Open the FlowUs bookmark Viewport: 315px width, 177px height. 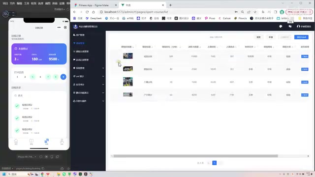point(240,18)
